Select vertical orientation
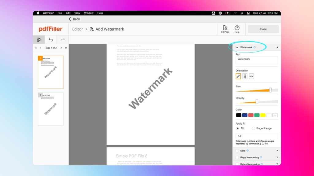This screenshot has width=314, height=176. (245, 76)
